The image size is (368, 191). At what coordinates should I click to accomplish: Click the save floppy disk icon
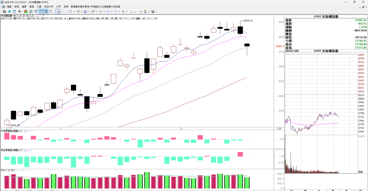pyautogui.click(x=153, y=11)
